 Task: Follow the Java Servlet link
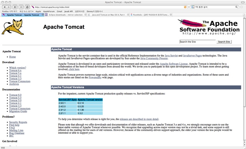(x=171, y=56)
